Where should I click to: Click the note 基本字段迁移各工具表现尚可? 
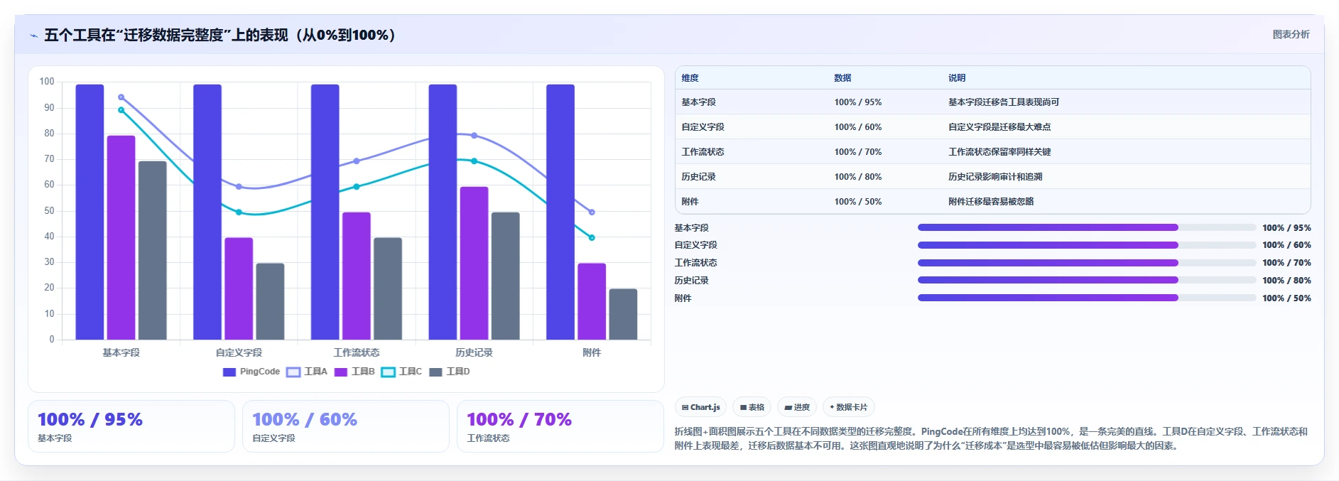[1004, 102]
